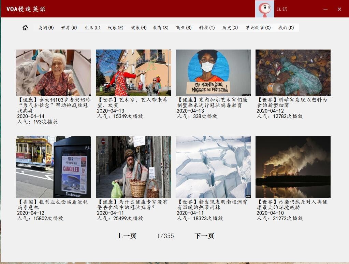Open article 报刊业也面临着冠状病毒危机
The height and width of the screenshot is (264, 349).
click(x=53, y=205)
